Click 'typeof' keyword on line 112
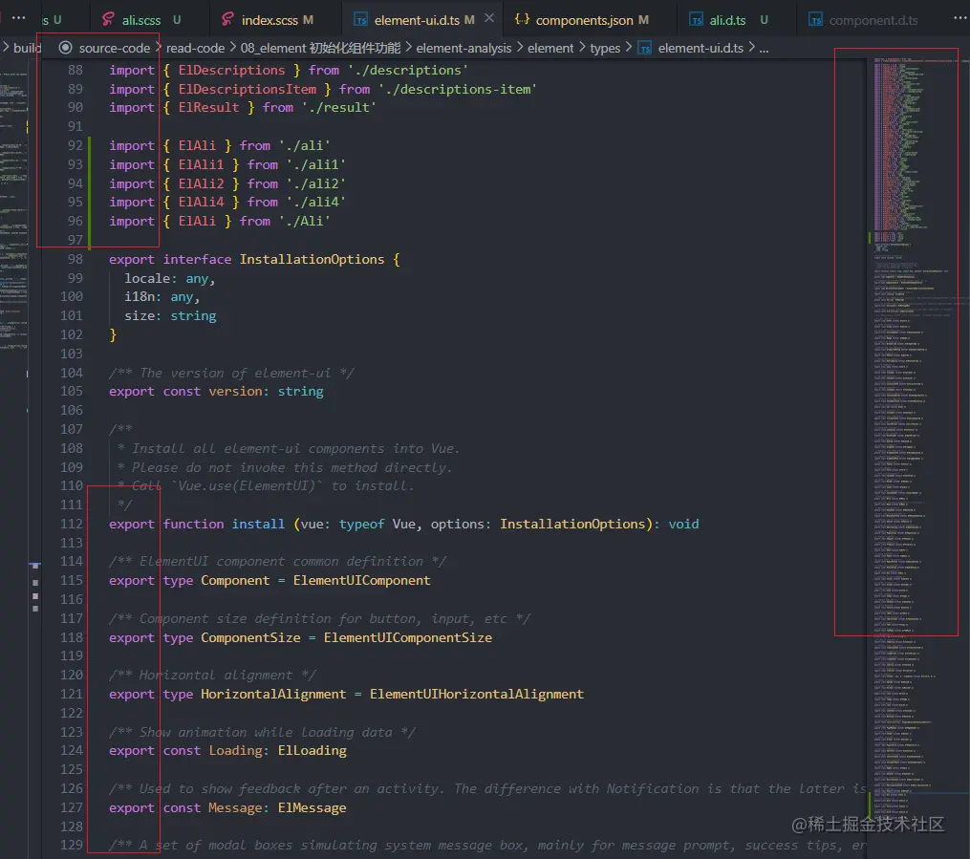Image resolution: width=970 pixels, height=859 pixels. [361, 524]
